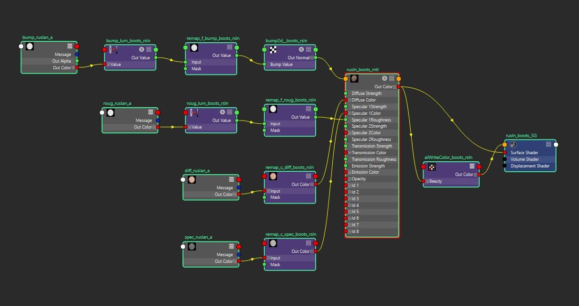This screenshot has height=306, width=579.
Task: Click view mode icon on spec_ruslan_a node
Action: point(232,246)
